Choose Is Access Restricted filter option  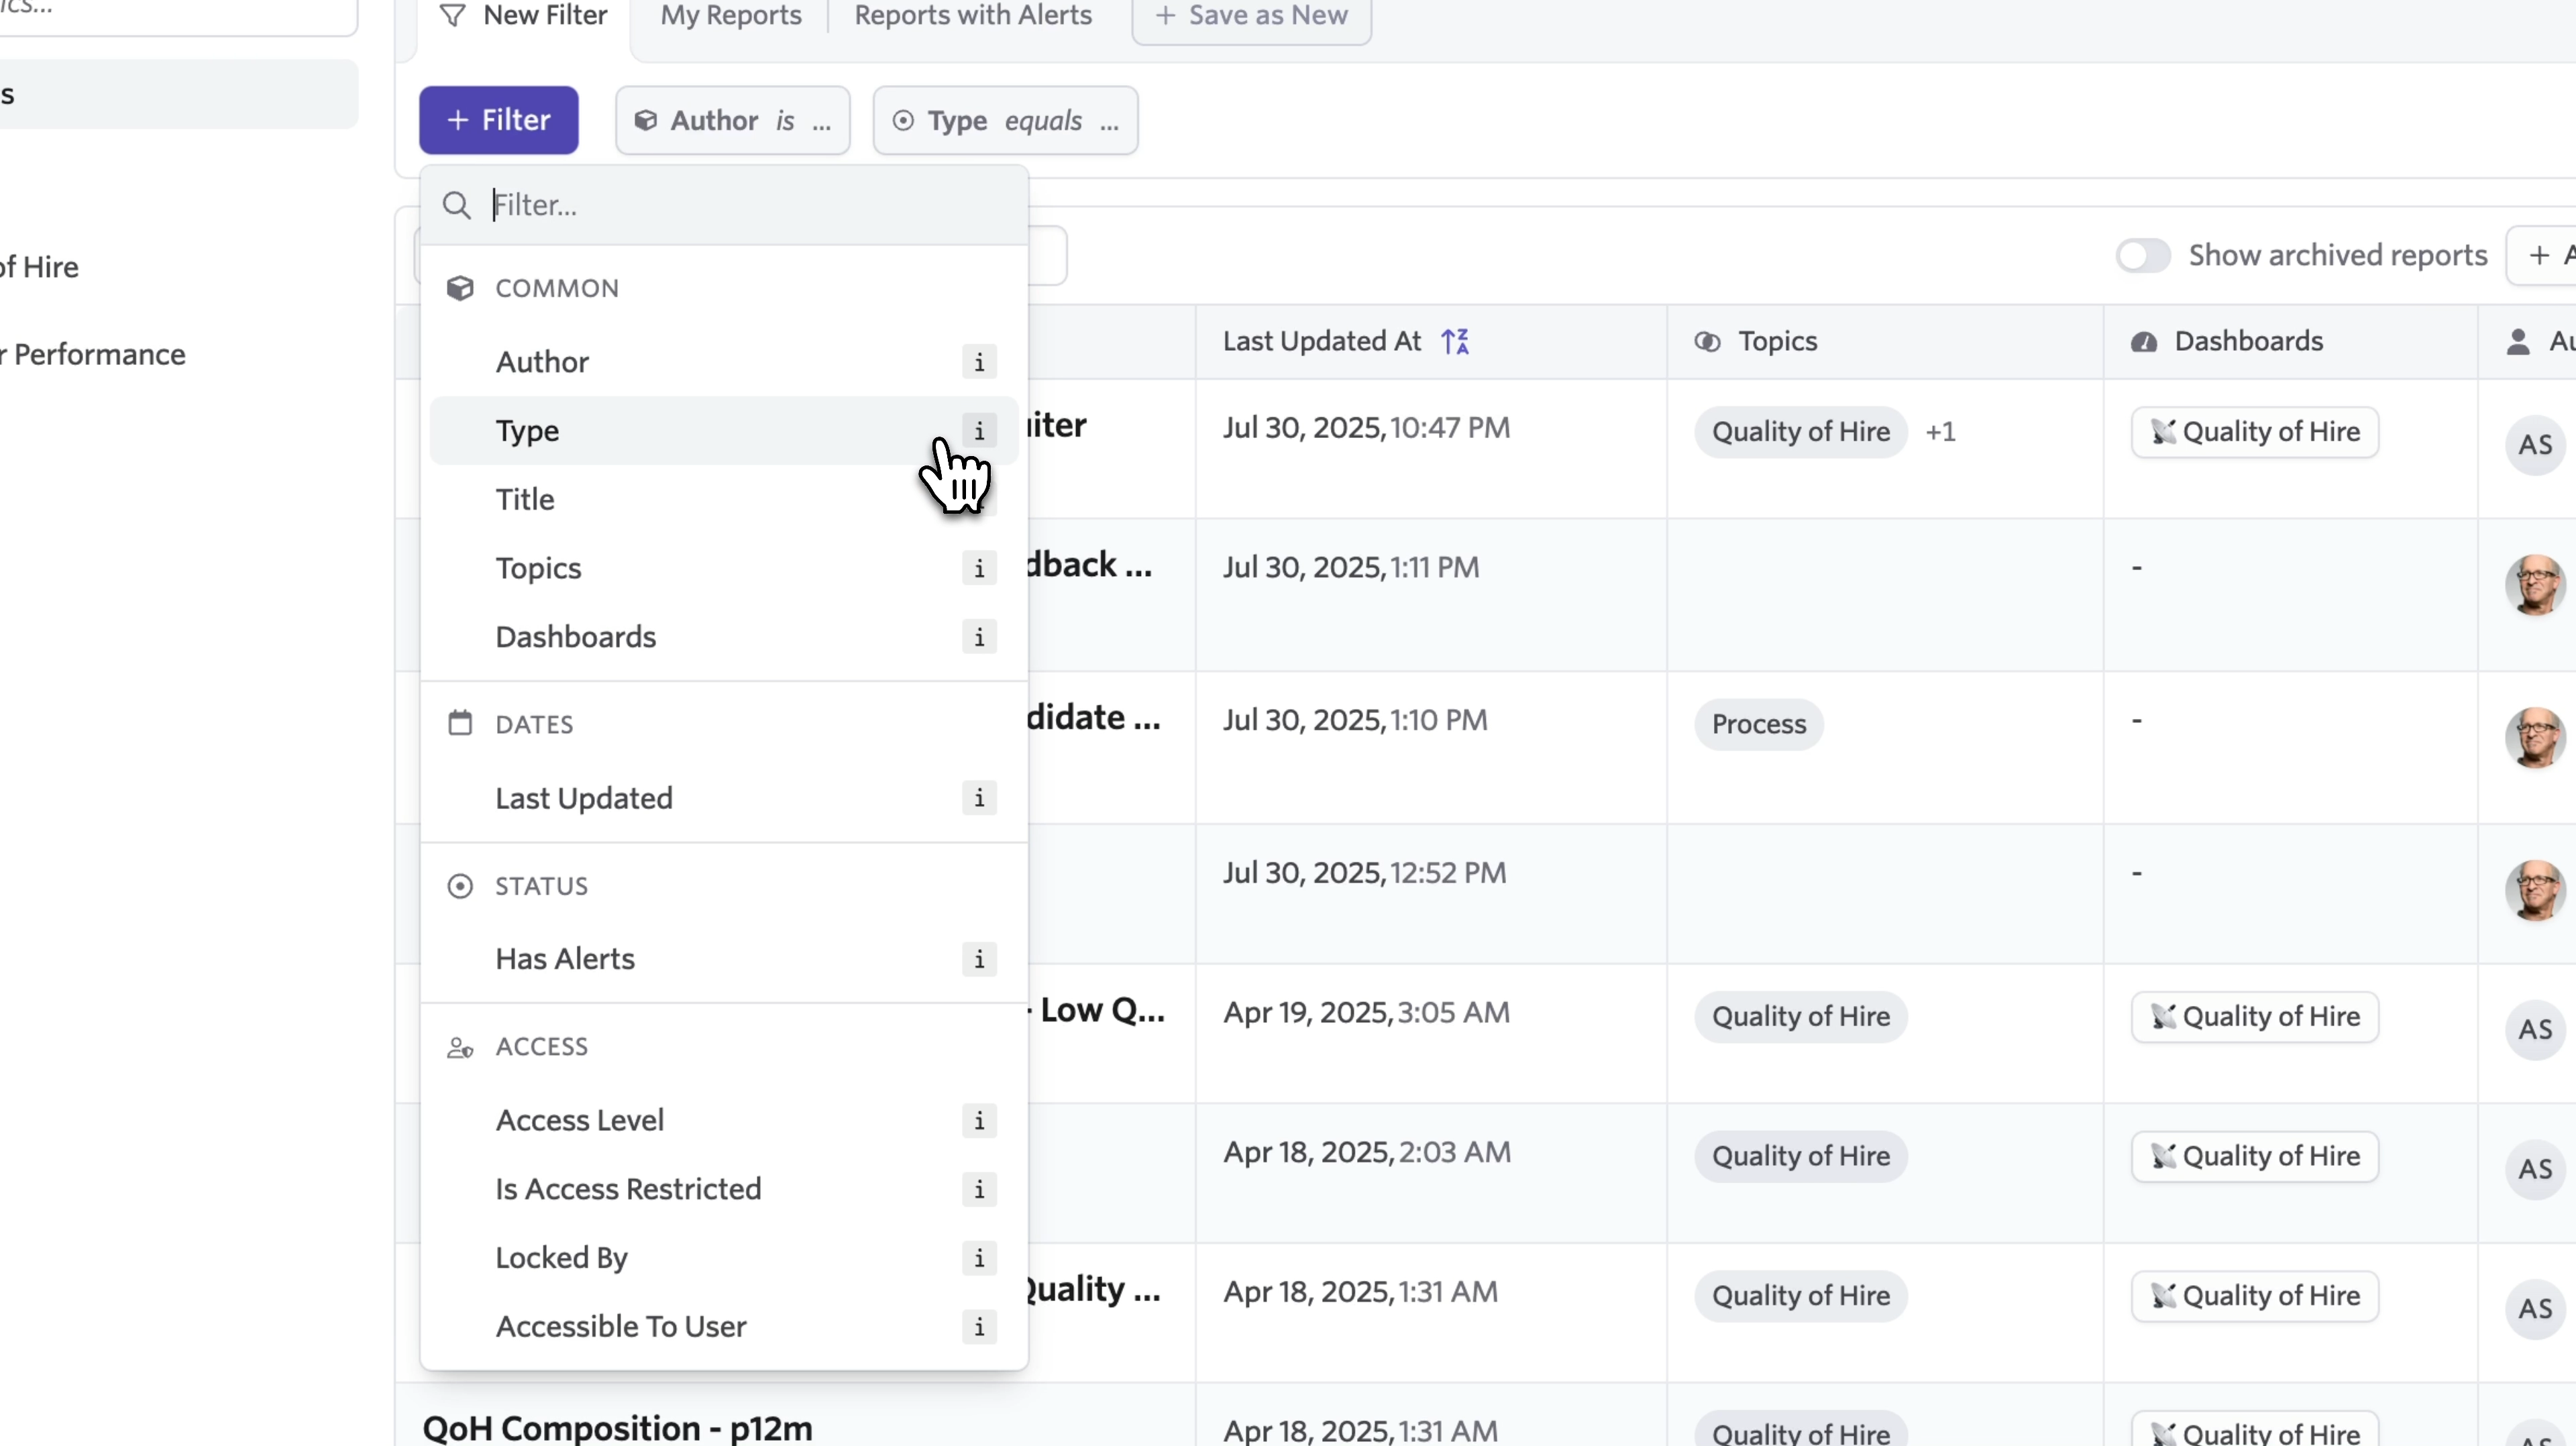[724, 1189]
